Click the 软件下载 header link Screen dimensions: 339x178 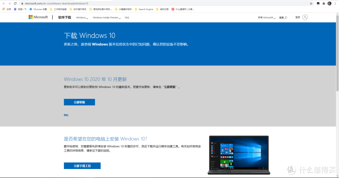[x=65, y=18]
